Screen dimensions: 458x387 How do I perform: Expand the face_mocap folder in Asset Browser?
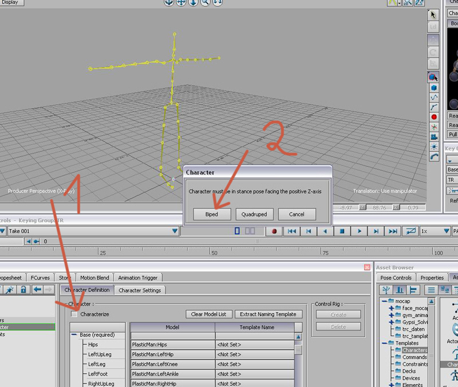click(392, 308)
